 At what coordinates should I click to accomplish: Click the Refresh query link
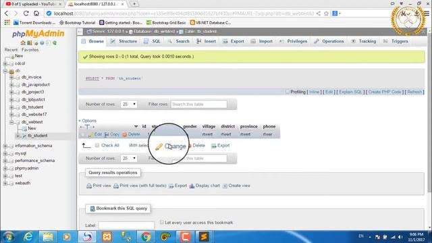tap(414, 92)
